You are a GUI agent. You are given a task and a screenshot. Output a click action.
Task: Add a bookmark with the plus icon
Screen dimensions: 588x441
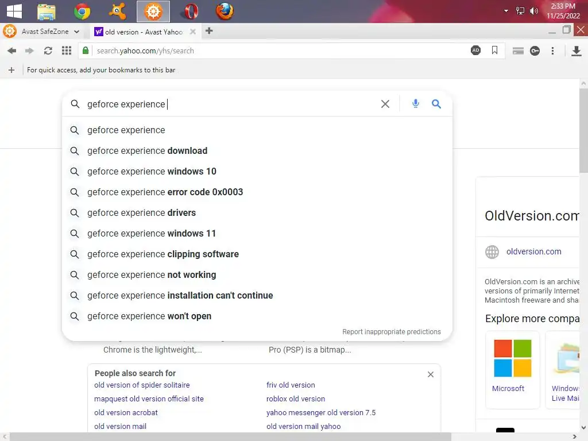(x=11, y=70)
